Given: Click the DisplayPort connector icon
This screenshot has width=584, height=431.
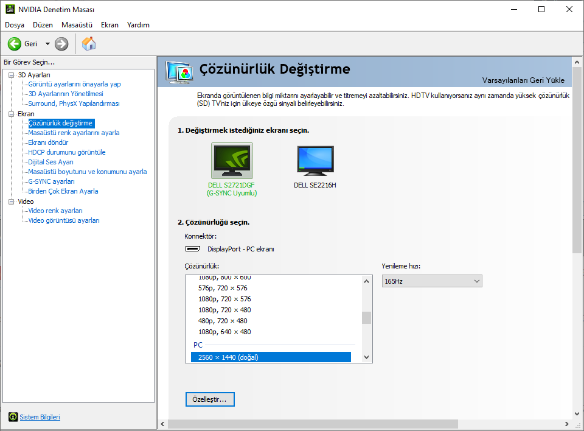Looking at the screenshot, I should [x=193, y=249].
